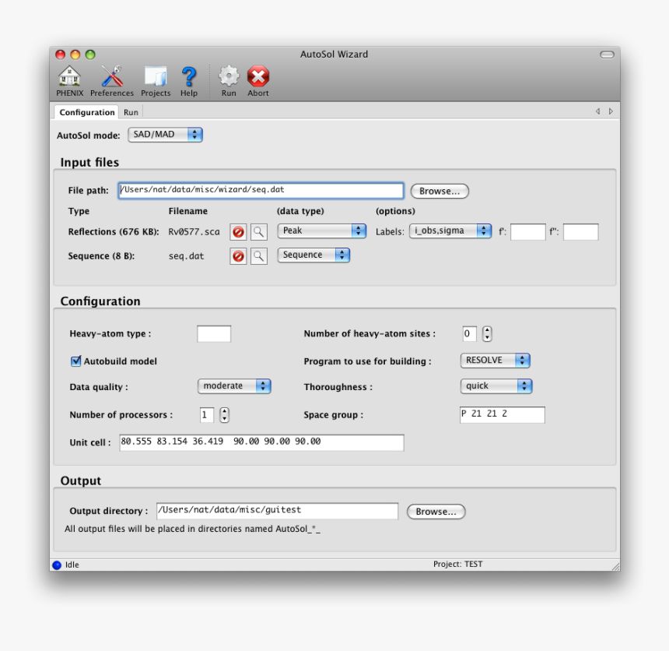Open the Peak data type dropdown
Image resolution: width=669 pixels, height=651 pixels.
[322, 230]
